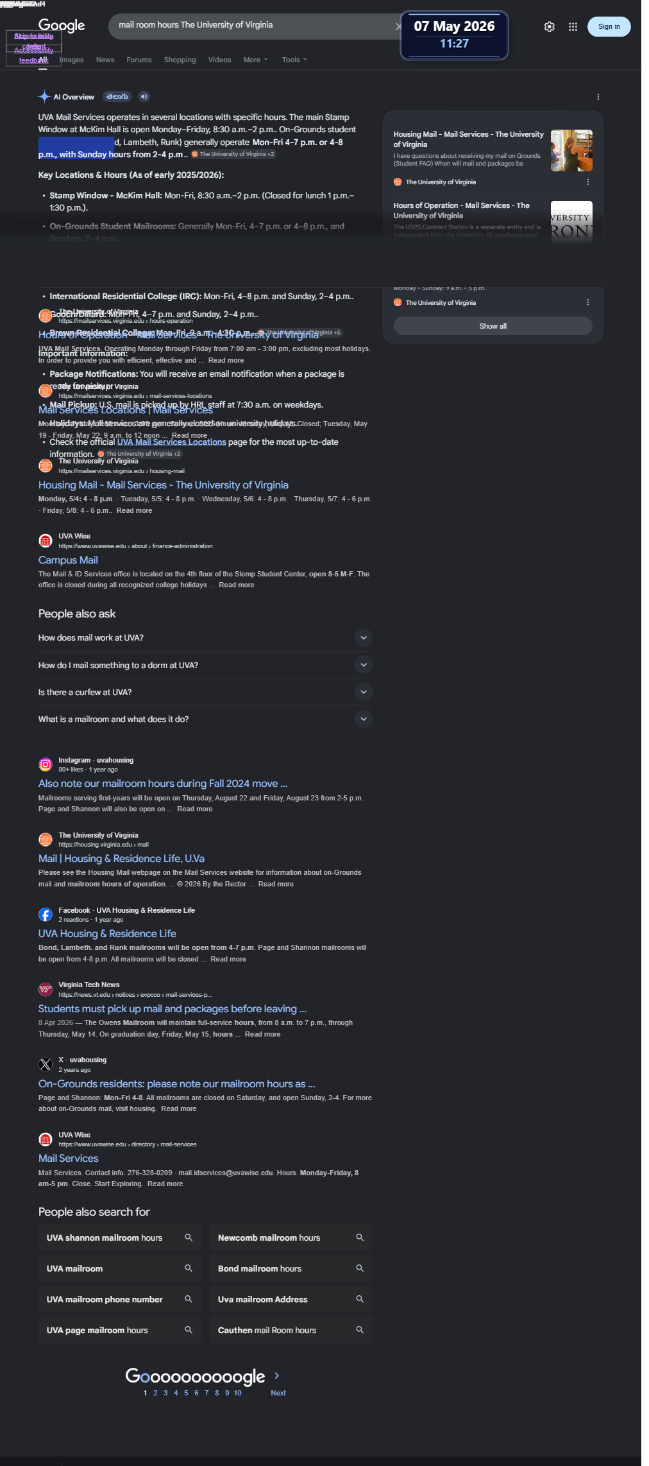
Task: Open the Google settings gear icon
Action: [x=549, y=27]
